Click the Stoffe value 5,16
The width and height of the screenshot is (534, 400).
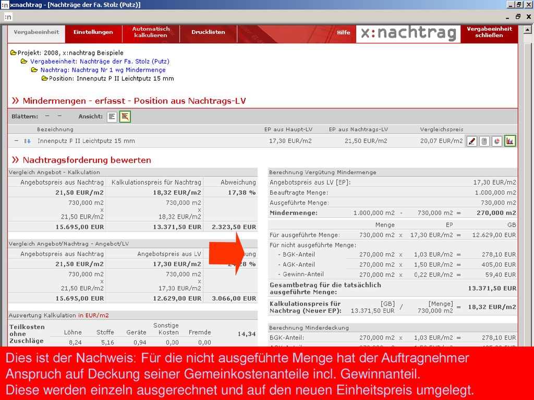tap(107, 343)
